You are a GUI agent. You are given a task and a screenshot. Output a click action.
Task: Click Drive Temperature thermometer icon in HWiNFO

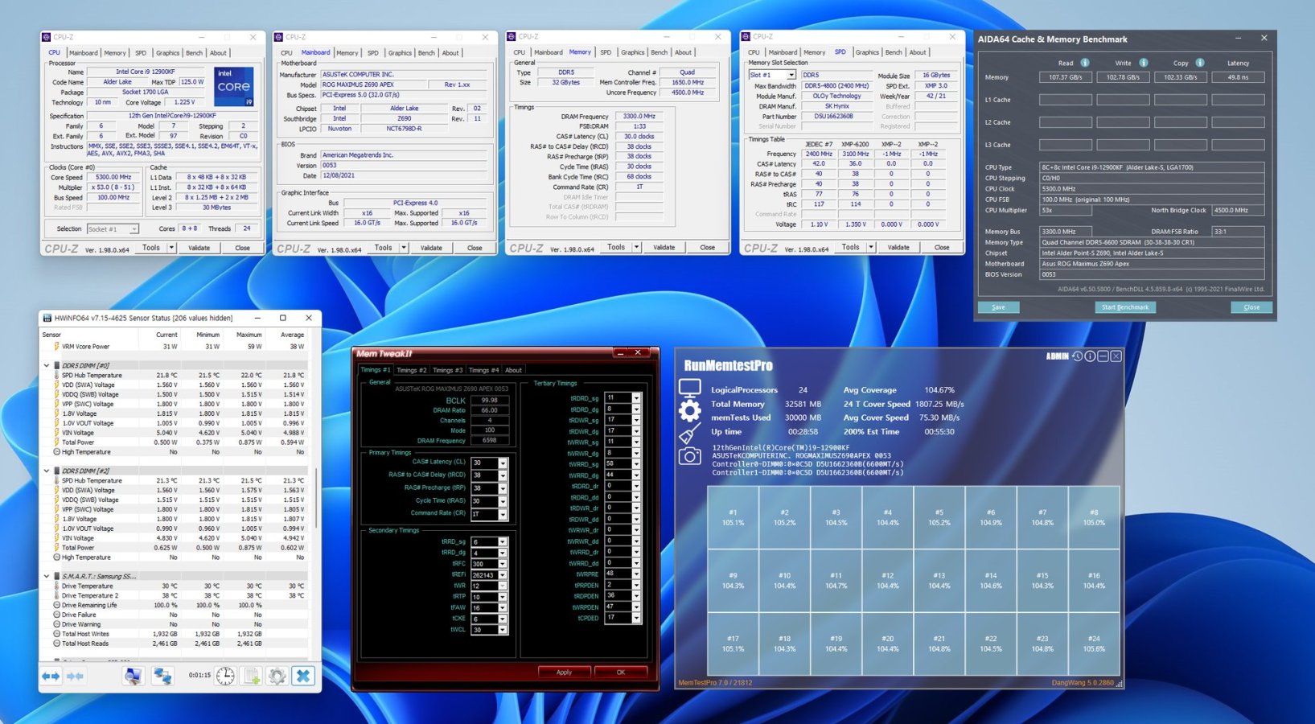point(56,586)
